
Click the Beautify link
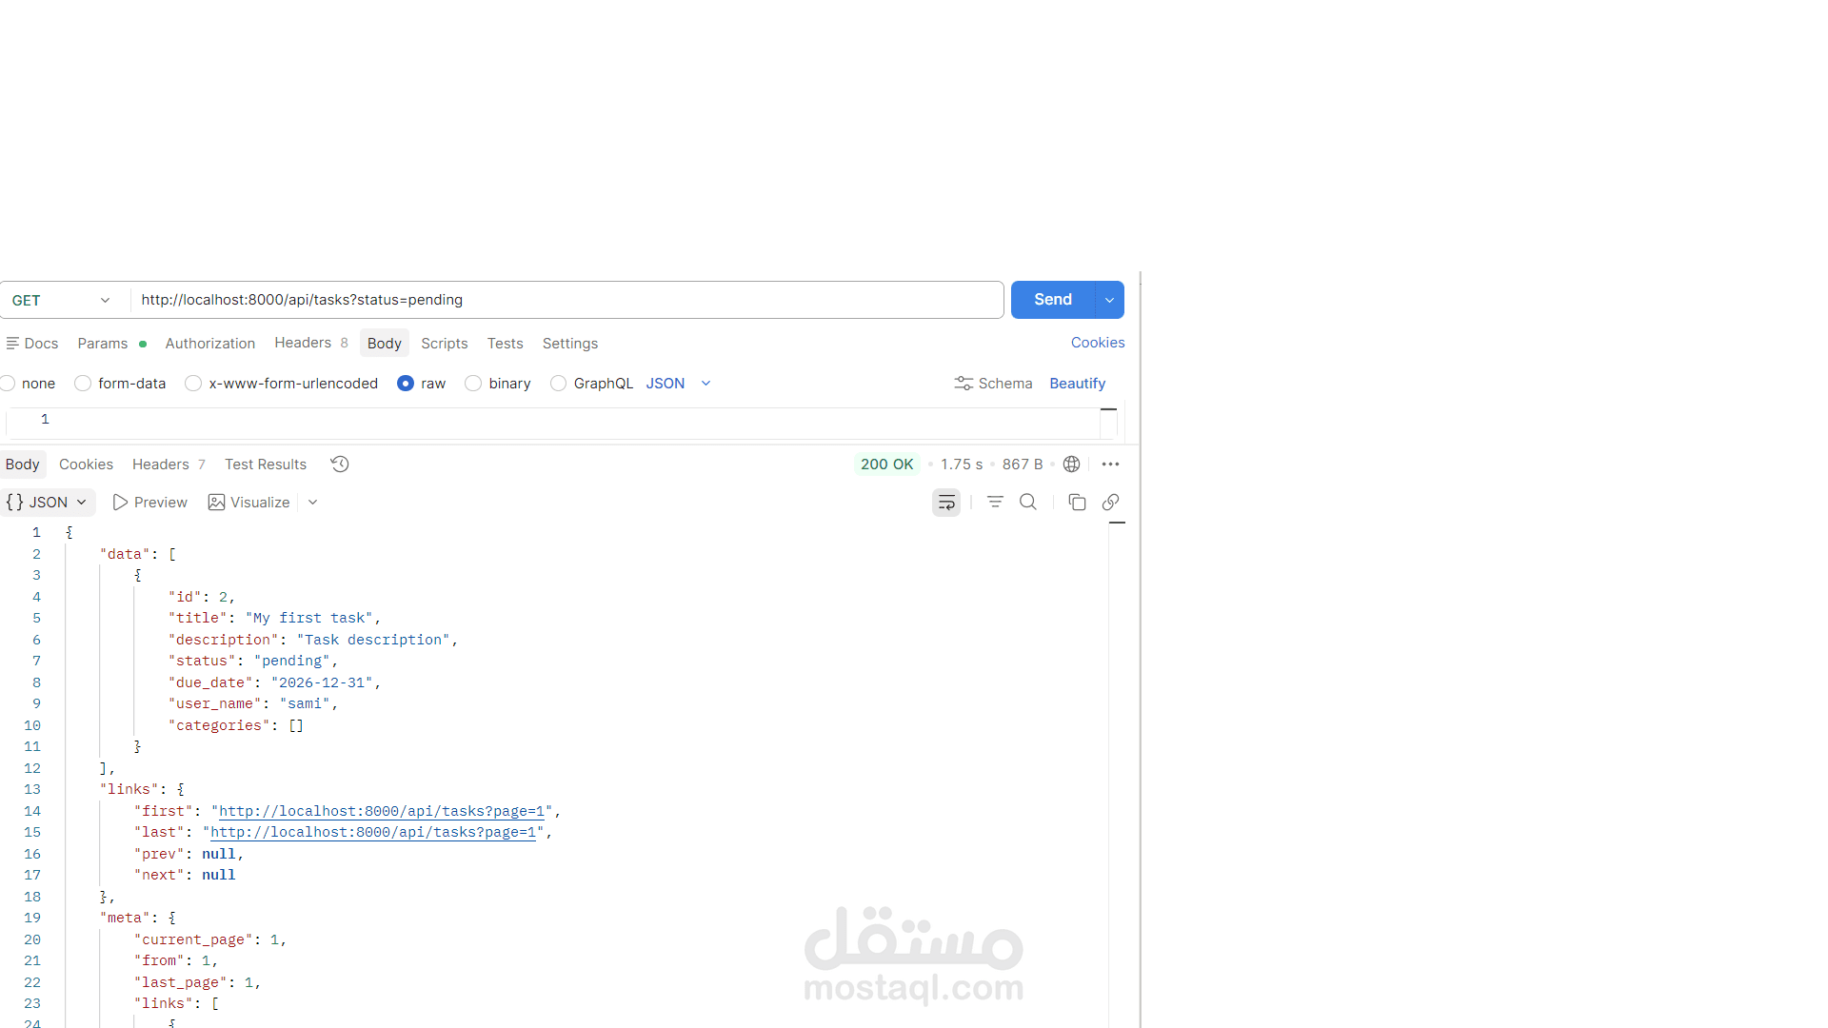click(x=1077, y=384)
